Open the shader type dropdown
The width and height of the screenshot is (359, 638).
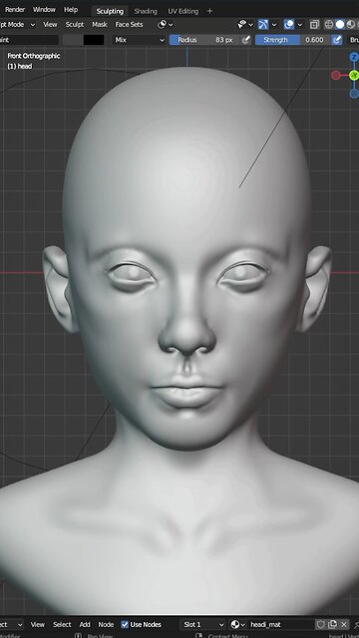pyautogui.click(x=11, y=624)
